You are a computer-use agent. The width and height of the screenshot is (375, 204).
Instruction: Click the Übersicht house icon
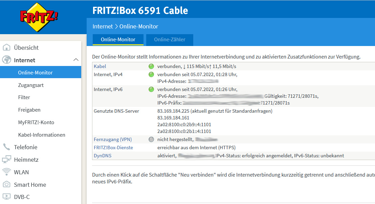[x=7, y=48]
